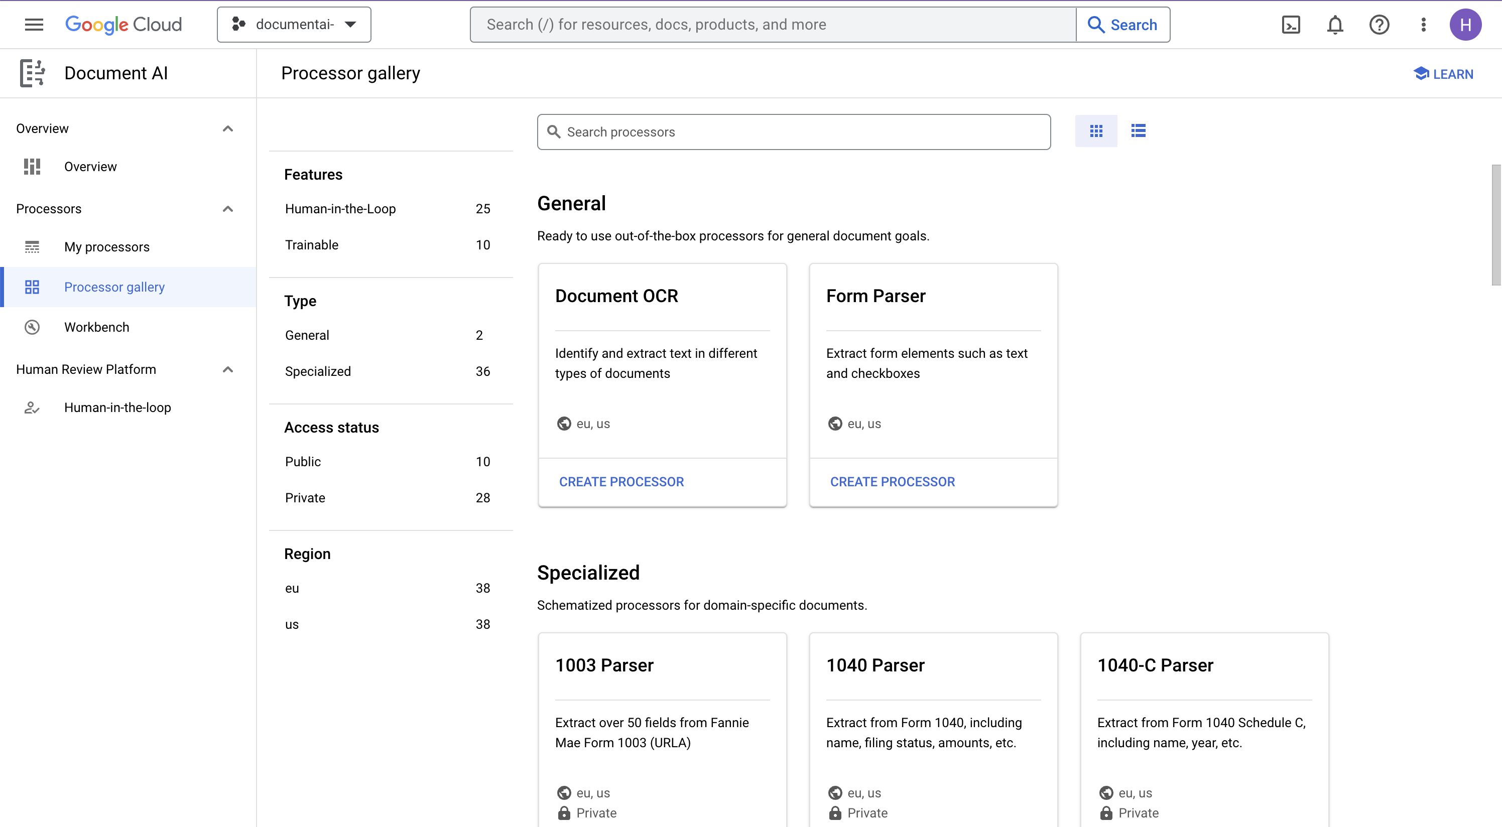This screenshot has width=1502, height=827.
Task: Click Create Processor for Form Parser
Action: coord(893,482)
